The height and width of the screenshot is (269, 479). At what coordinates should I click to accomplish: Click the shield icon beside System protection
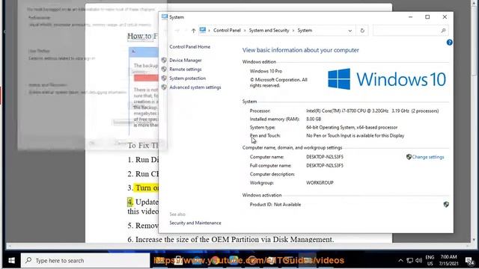point(164,78)
